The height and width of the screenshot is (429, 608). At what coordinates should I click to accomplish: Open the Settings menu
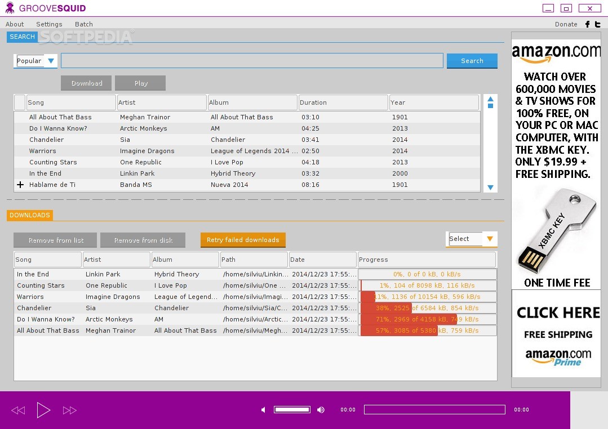49,24
